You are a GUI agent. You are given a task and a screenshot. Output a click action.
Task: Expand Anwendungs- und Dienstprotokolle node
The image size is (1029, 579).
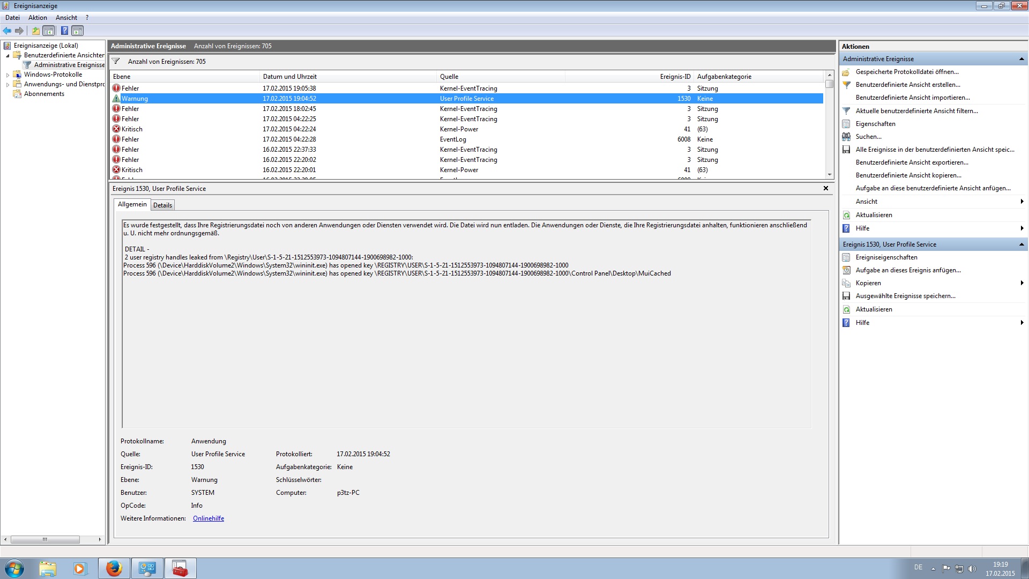[x=8, y=85]
